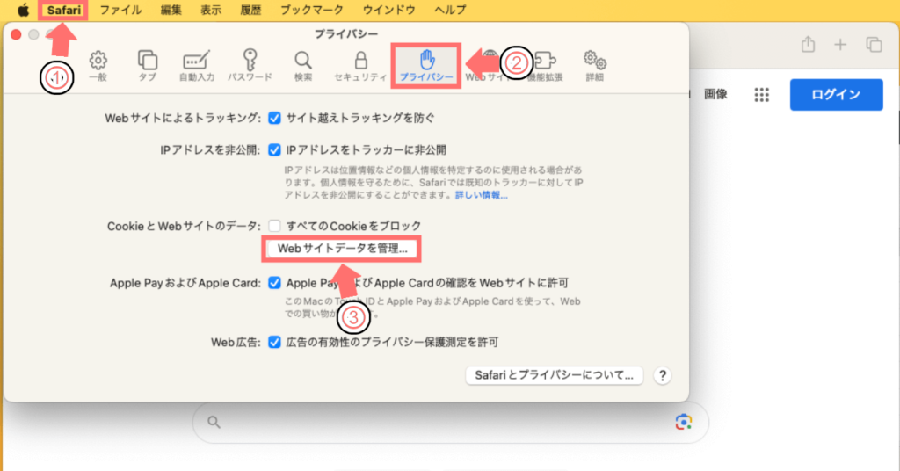The image size is (900, 471).
Task: Open the 編集 menu
Action: click(171, 10)
